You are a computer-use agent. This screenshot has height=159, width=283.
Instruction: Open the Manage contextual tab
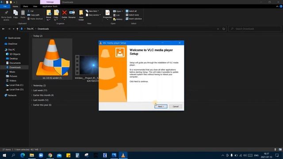(50, 2)
